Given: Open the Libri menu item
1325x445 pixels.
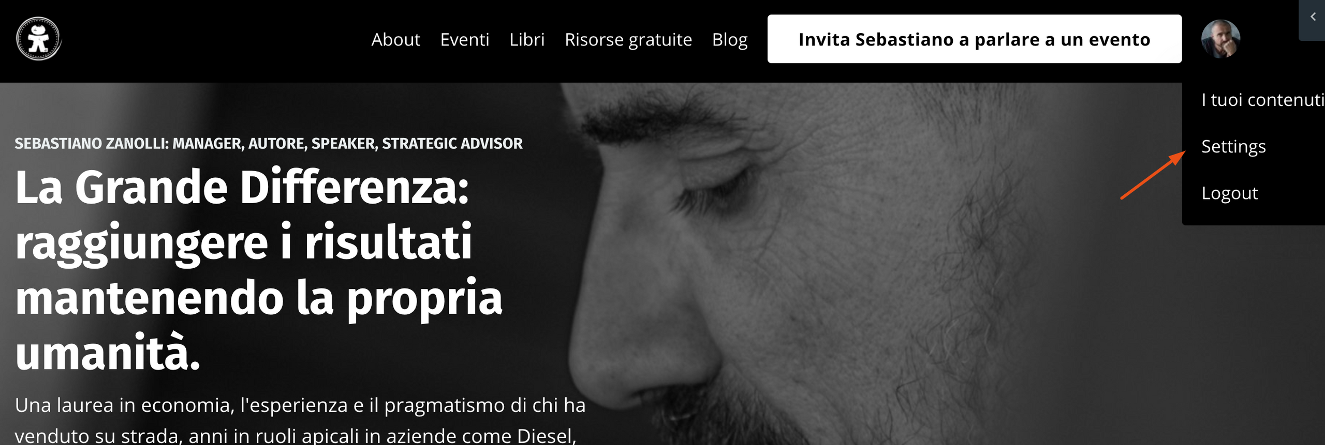Looking at the screenshot, I should (527, 39).
